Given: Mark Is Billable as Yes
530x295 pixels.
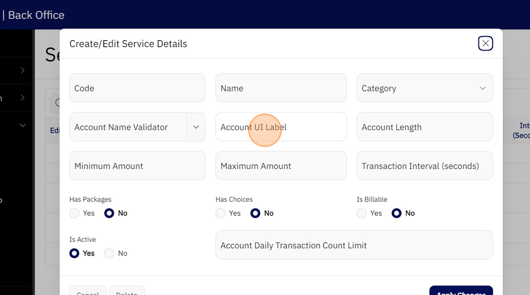Looking at the screenshot, I should 362,213.
